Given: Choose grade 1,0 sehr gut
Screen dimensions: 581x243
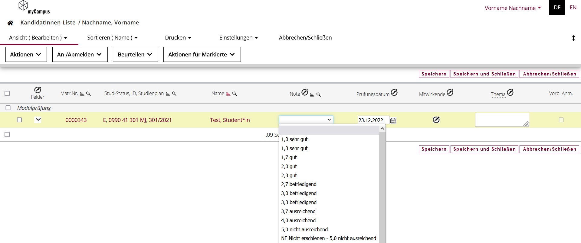Looking at the screenshot, I should tap(329, 139).
